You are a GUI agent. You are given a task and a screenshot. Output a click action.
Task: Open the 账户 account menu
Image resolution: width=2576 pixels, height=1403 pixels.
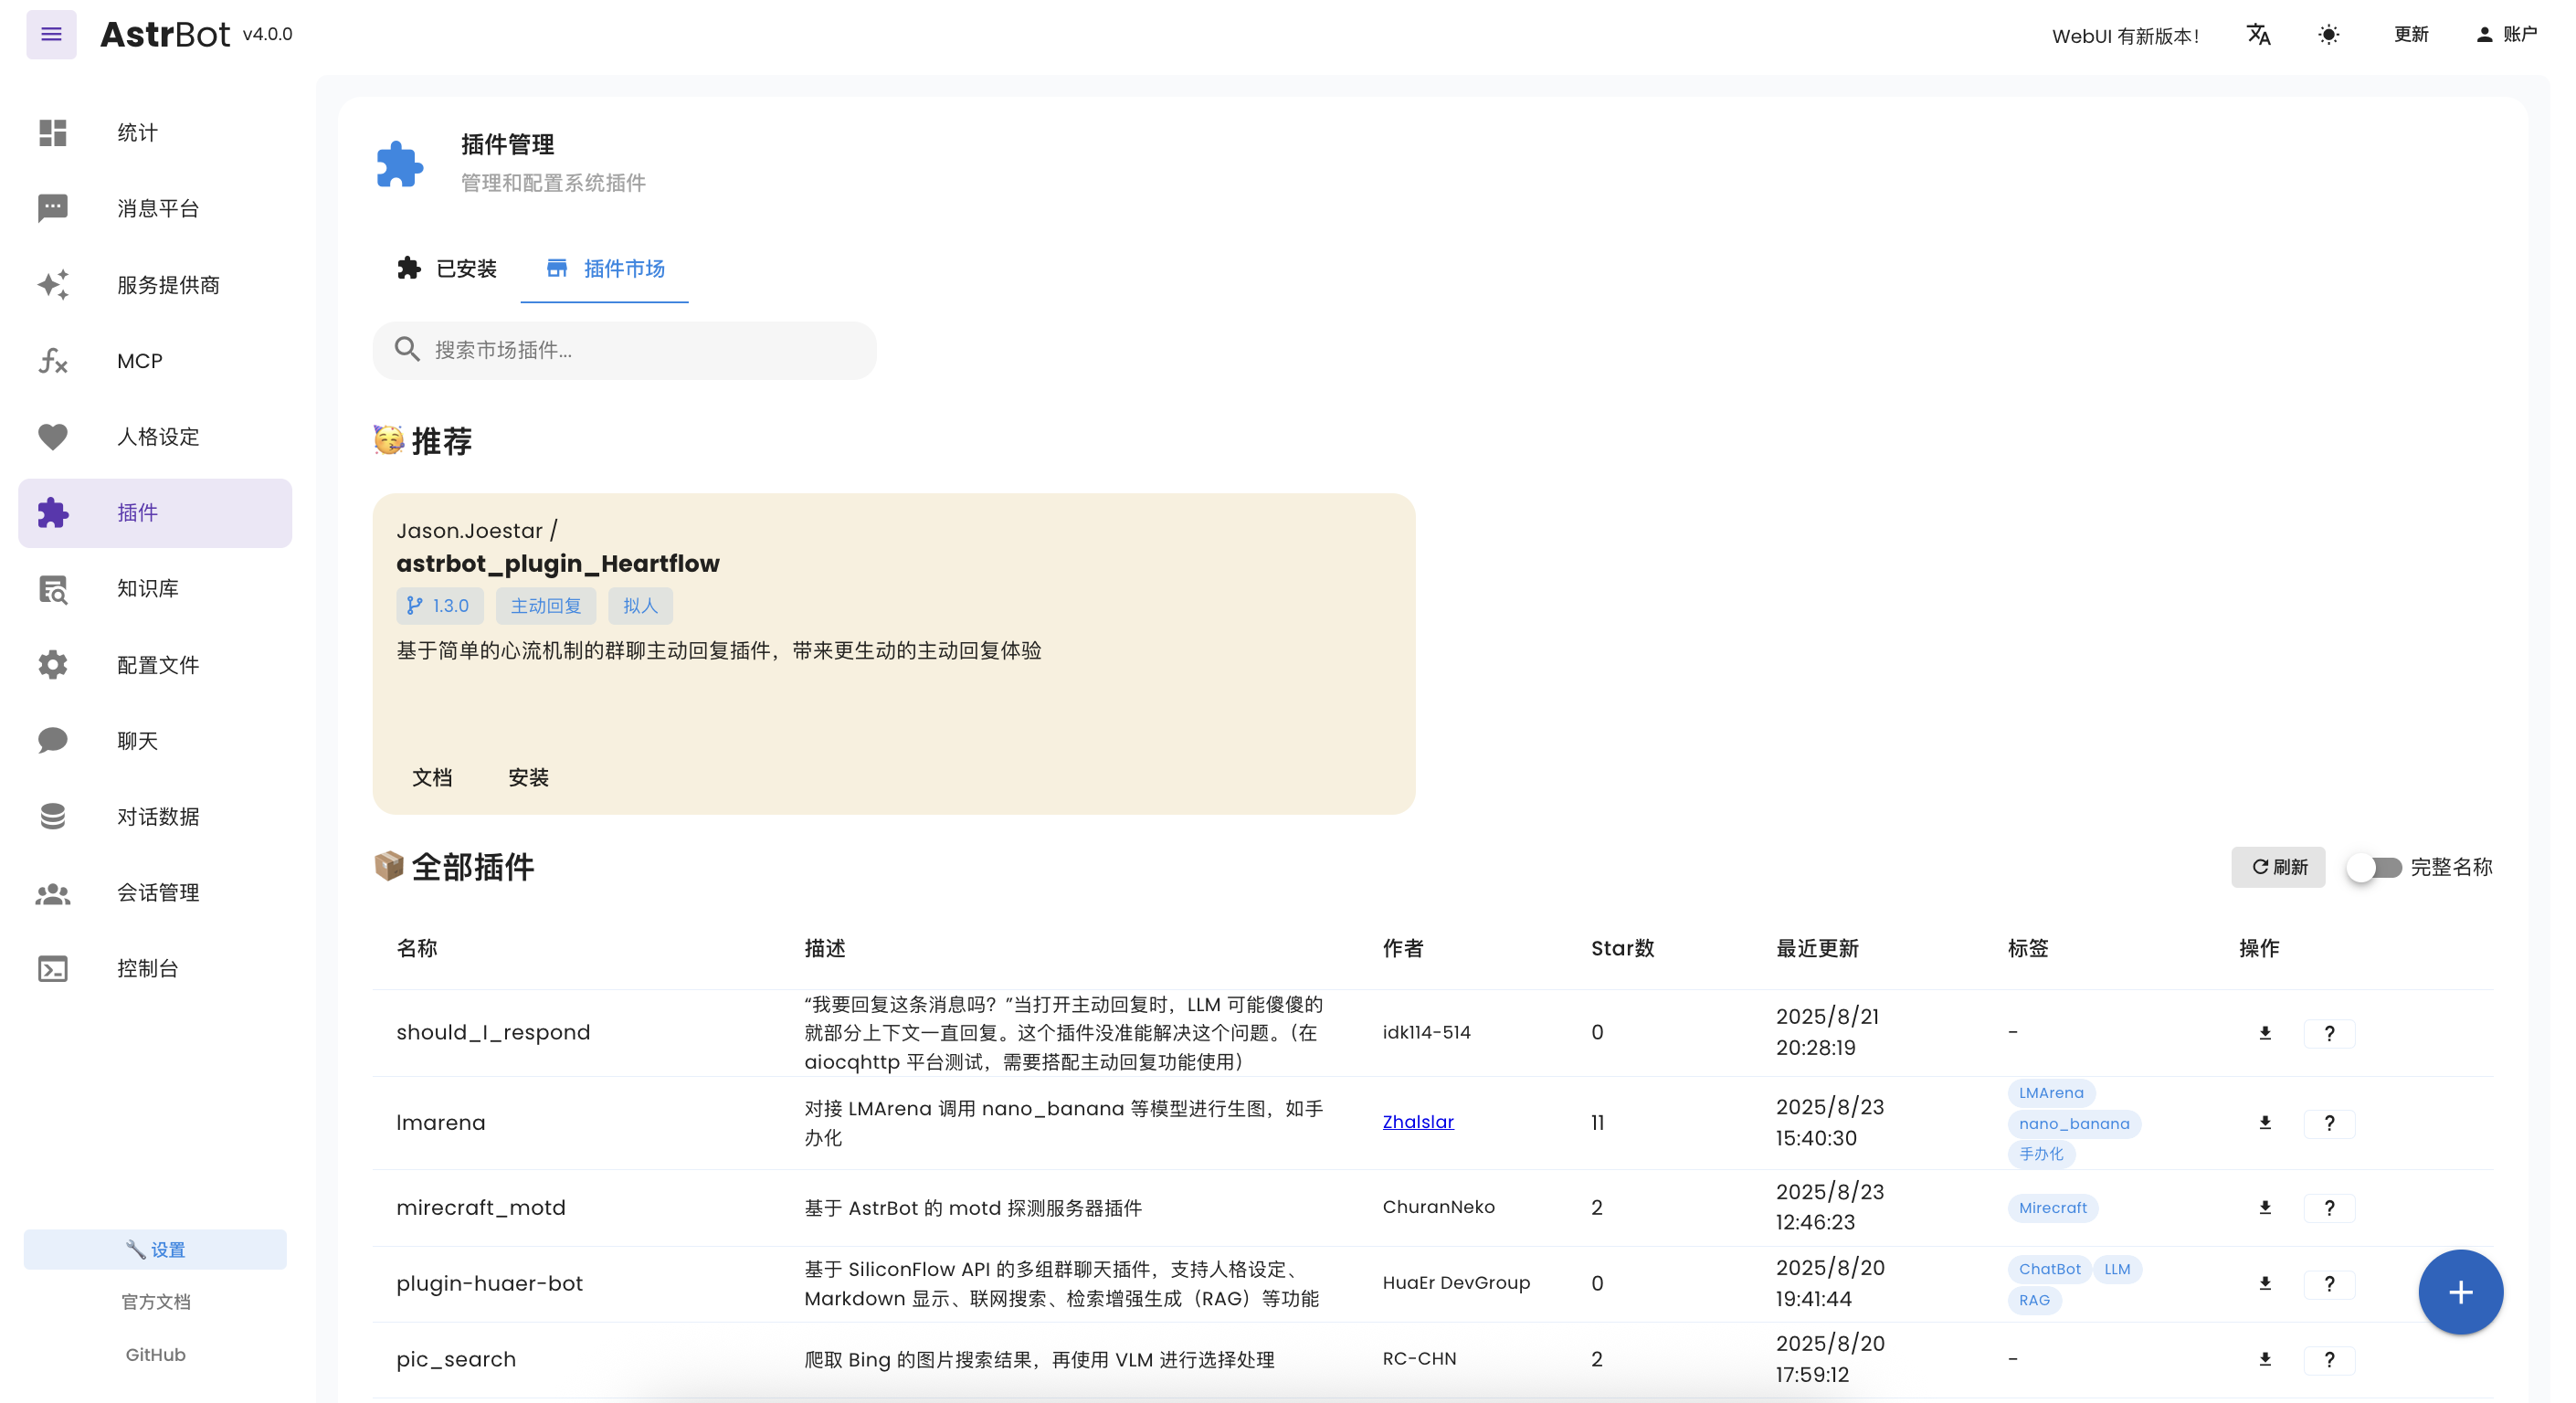[x=2506, y=34]
